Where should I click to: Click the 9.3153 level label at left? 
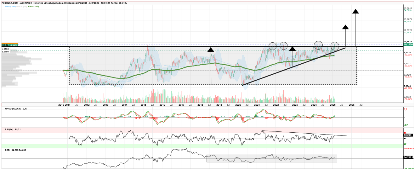5,49
